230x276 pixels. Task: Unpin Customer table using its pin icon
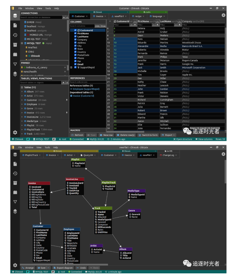point(67,100)
